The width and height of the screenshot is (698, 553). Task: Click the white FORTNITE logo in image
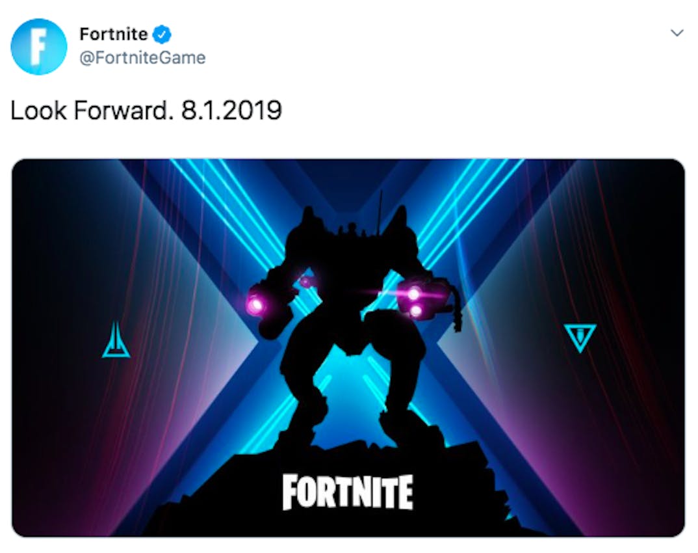point(348,492)
